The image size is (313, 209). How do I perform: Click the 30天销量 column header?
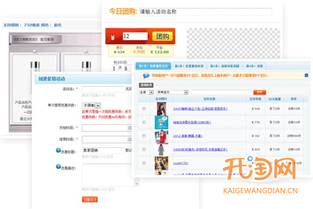[x=274, y=99]
